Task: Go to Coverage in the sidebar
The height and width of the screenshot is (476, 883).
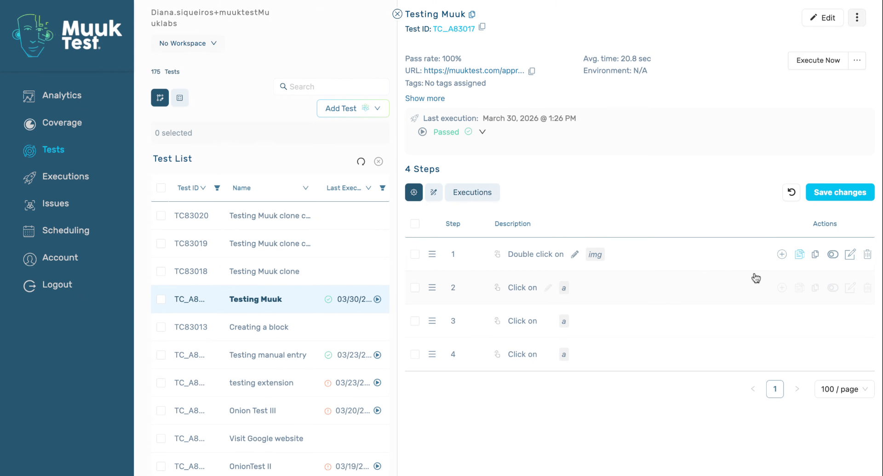Action: pos(52,123)
